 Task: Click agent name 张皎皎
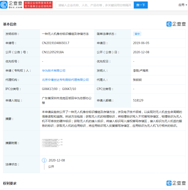(x=137, y=80)
